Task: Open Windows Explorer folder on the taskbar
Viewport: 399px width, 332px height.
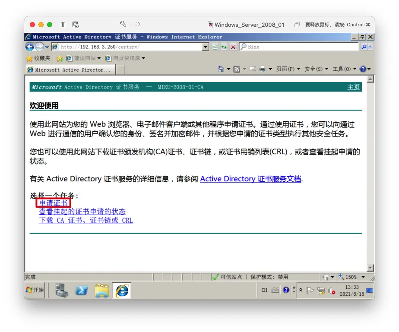Action: (101, 290)
